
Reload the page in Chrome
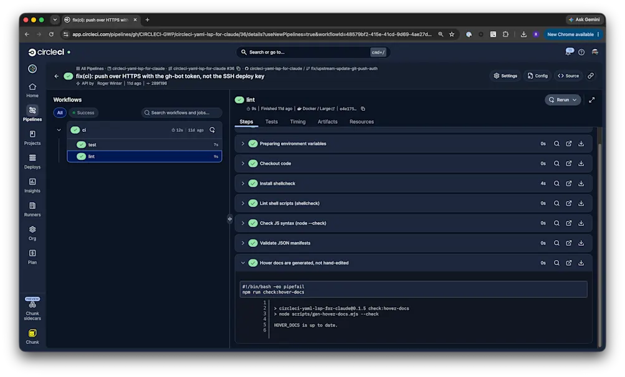(x=51, y=35)
